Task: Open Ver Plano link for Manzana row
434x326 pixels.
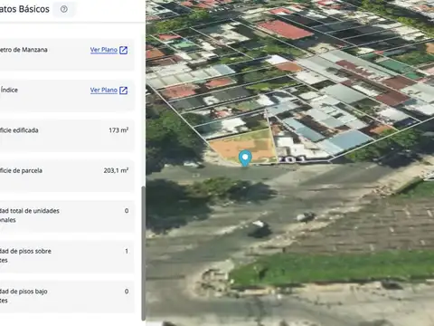Action: coord(104,50)
